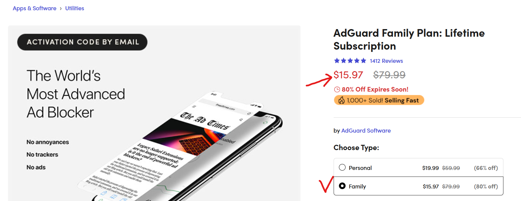Visit the 'AdGuard Software' publisher link
The image size is (521, 201).
[366, 131]
